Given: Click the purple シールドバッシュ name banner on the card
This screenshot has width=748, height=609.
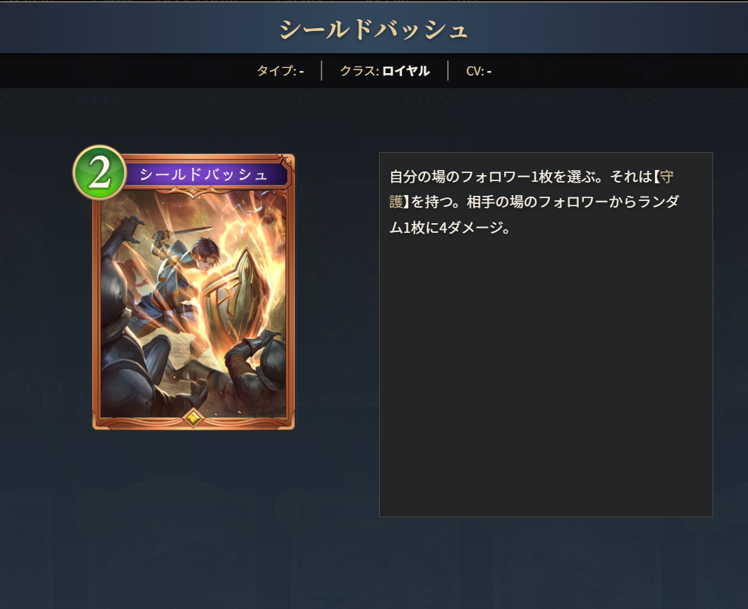Looking at the screenshot, I should point(204,174).
